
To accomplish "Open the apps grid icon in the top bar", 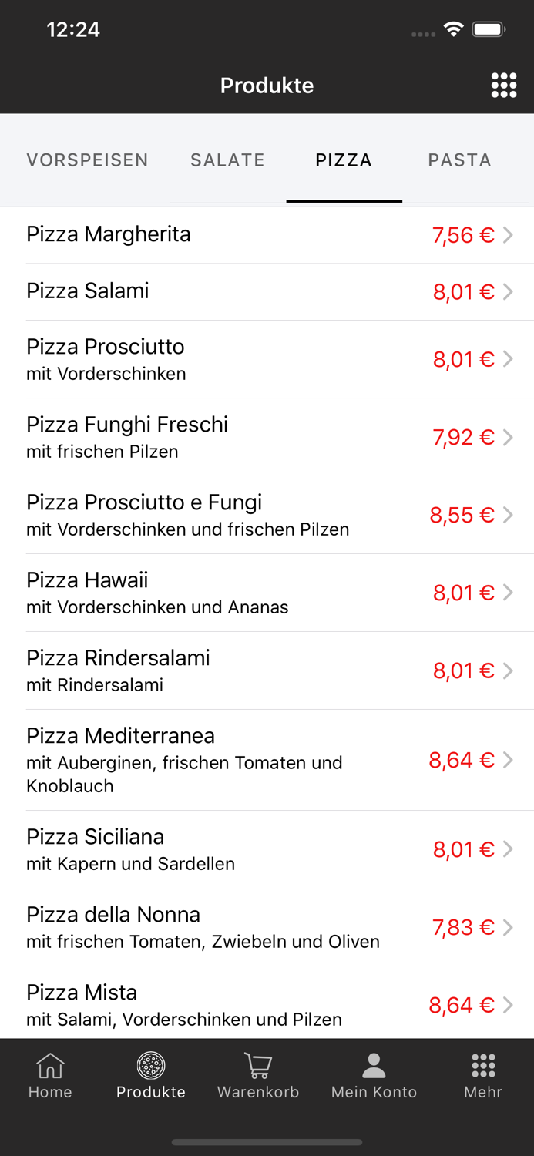I will [x=504, y=85].
